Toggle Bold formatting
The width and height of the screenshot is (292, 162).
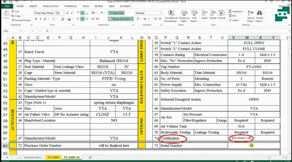click(36, 19)
